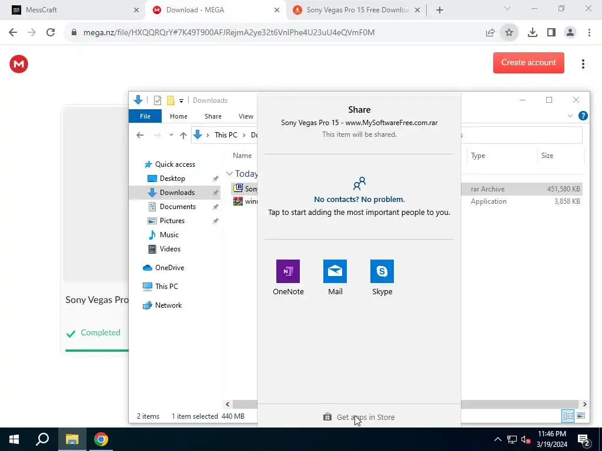Open Customize Quick Access Toolbar dropdown
Screen dimensions: 602x451
[181, 101]
